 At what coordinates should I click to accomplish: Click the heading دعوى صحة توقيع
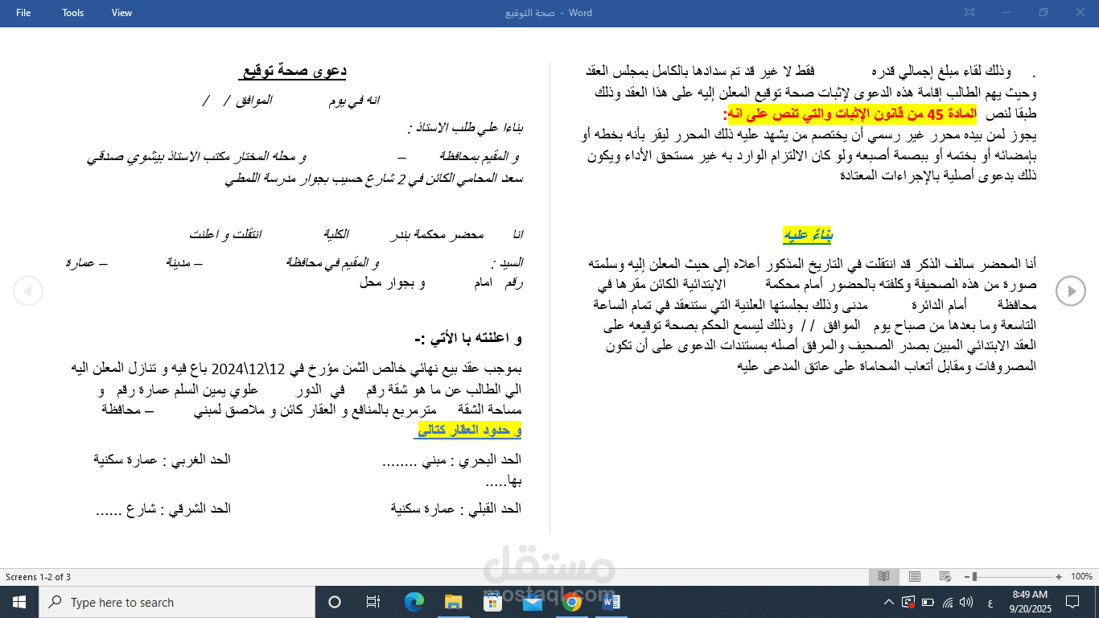coord(293,72)
